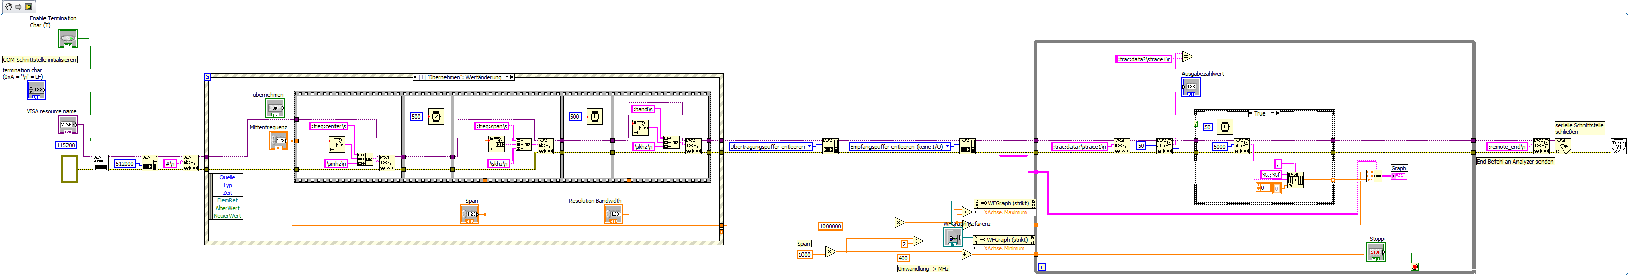Select VISA flush node after Übertragungspuffer enum

pos(830,147)
